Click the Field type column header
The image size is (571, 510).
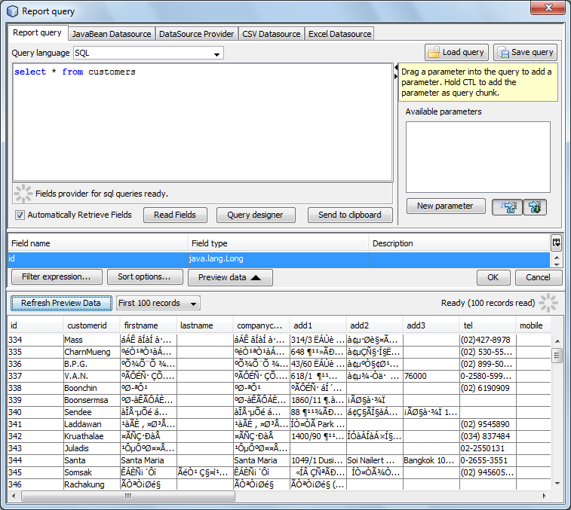coord(278,243)
